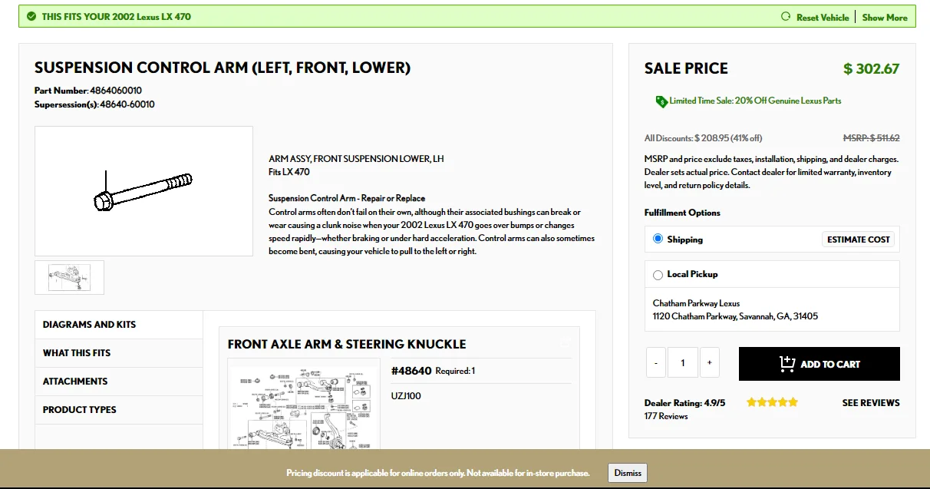Select the Local Pickup radio button
Viewport: 930px width, 489px height.
[658, 275]
